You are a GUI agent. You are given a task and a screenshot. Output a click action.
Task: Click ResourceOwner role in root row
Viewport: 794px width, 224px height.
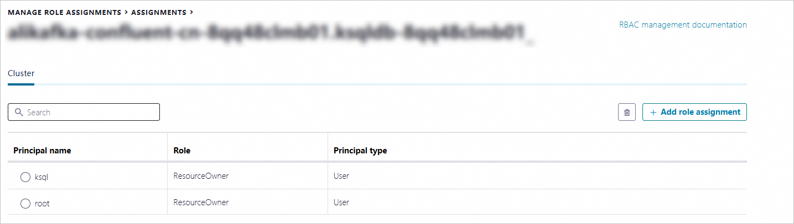201,202
